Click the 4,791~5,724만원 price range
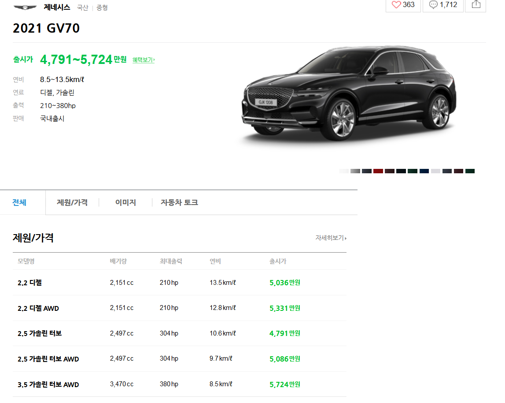 pos(83,60)
